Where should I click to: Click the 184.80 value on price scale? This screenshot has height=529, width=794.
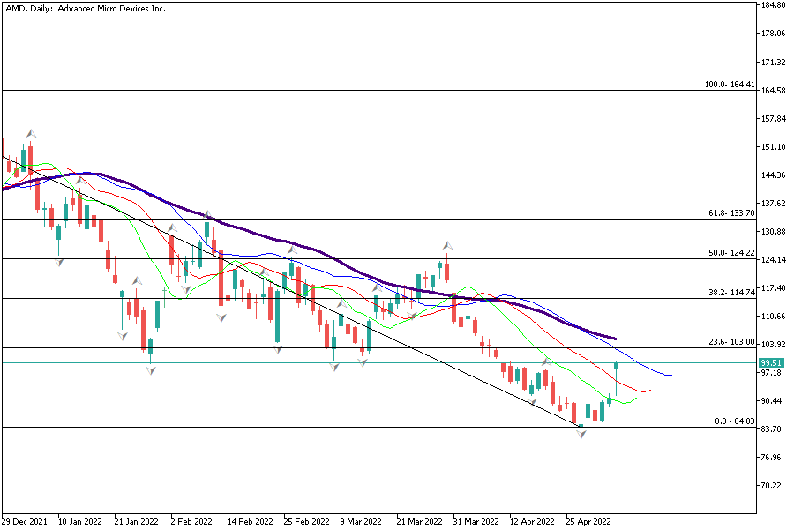click(x=773, y=5)
